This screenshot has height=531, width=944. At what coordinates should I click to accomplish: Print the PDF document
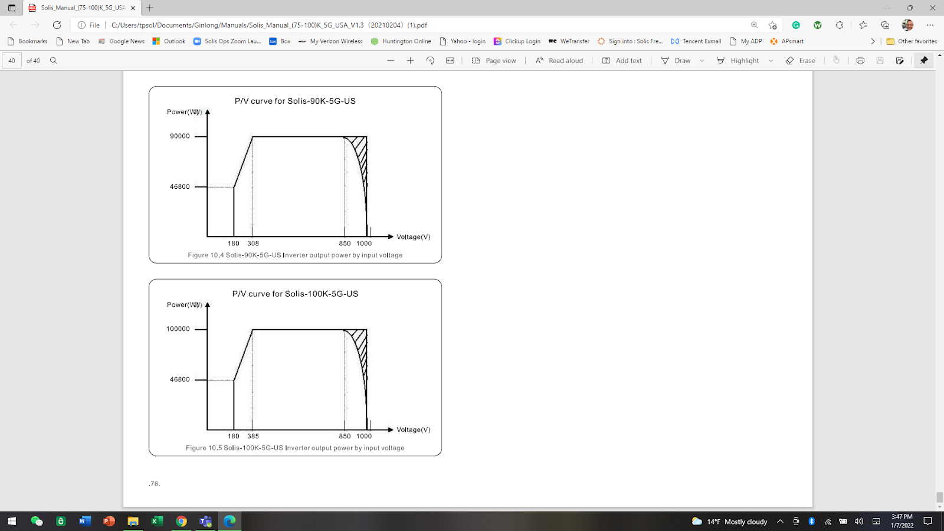(860, 61)
